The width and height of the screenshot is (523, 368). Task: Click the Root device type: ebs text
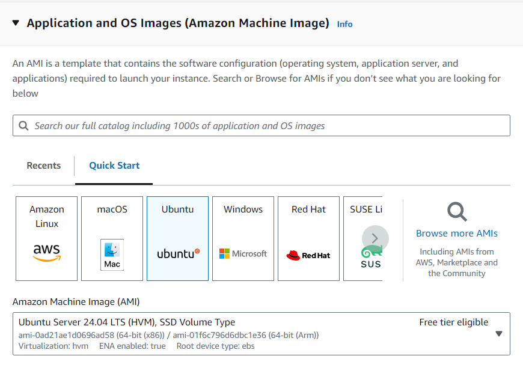pos(215,346)
